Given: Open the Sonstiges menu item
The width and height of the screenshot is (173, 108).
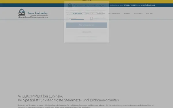Looking at the screenshot, I should (138, 13).
